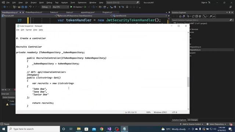The image size is (235, 132).
Task: Open Google Chrome from the taskbar
Action: click(x=101, y=129)
